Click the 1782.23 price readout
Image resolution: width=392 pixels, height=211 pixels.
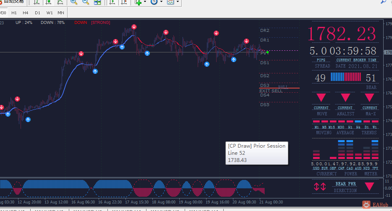pos(342,34)
